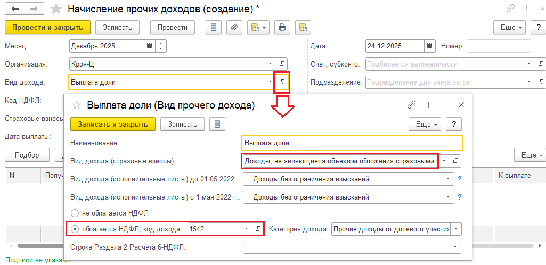Show hint for исполнительные листы до 01.05.2022

click(459, 179)
